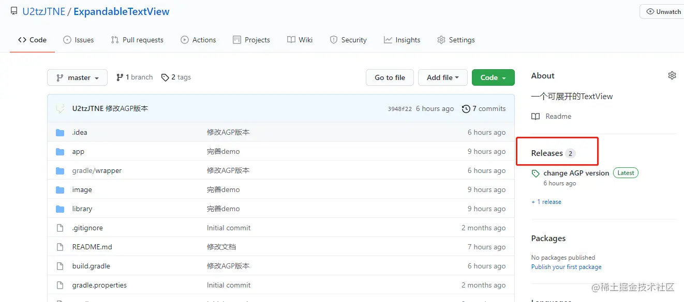Open the Readme link in About
Viewport: 684px width, 302px height.
tap(558, 116)
